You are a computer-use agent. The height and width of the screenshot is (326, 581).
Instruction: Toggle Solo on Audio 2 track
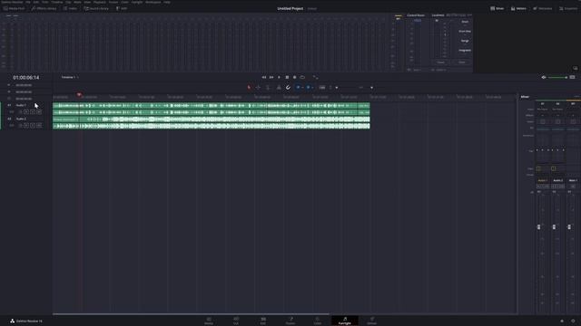pos(33,125)
